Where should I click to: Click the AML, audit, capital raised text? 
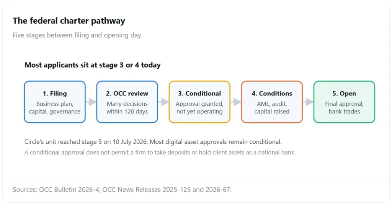pos(272,108)
